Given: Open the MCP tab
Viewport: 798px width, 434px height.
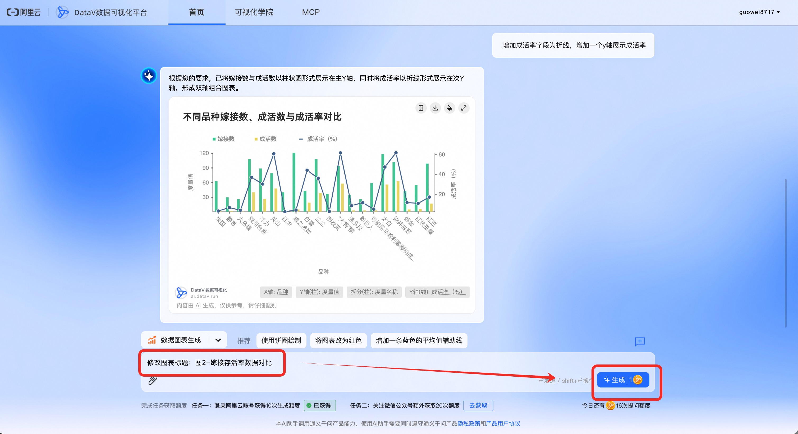Looking at the screenshot, I should click(x=311, y=12).
